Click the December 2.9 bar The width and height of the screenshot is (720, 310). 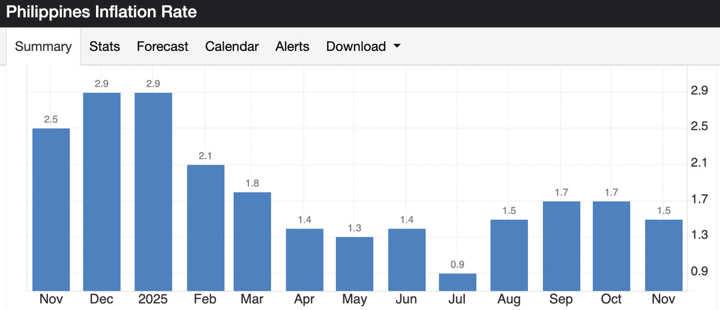[x=101, y=192]
